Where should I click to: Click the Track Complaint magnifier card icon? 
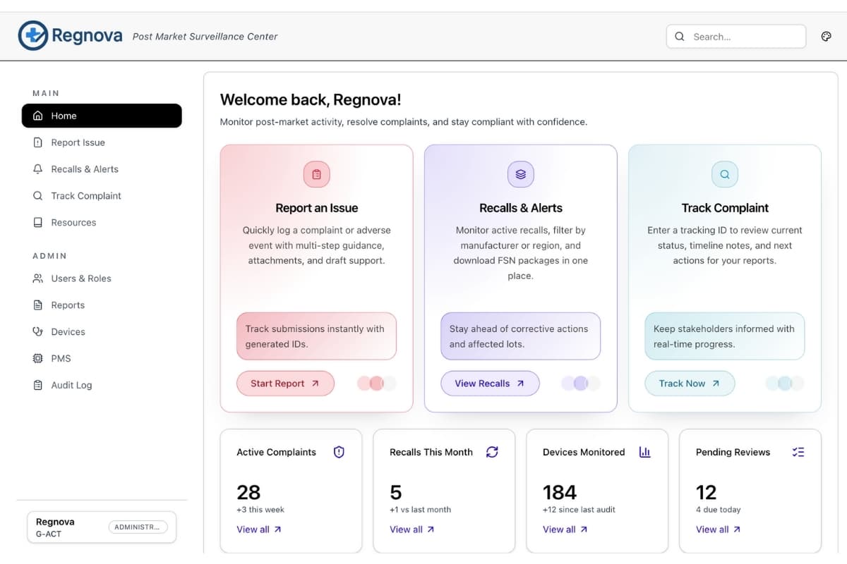click(724, 174)
